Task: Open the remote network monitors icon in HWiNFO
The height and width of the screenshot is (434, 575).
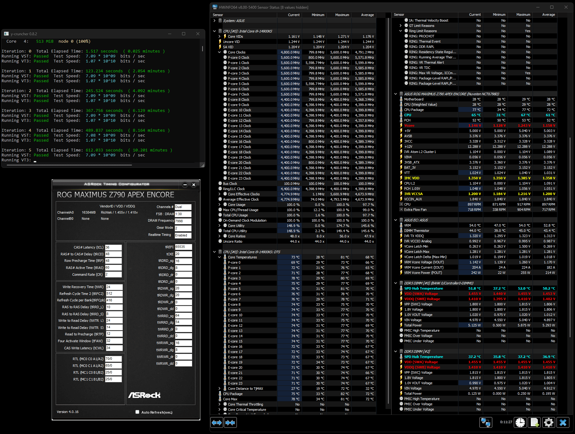Action: coord(486,422)
